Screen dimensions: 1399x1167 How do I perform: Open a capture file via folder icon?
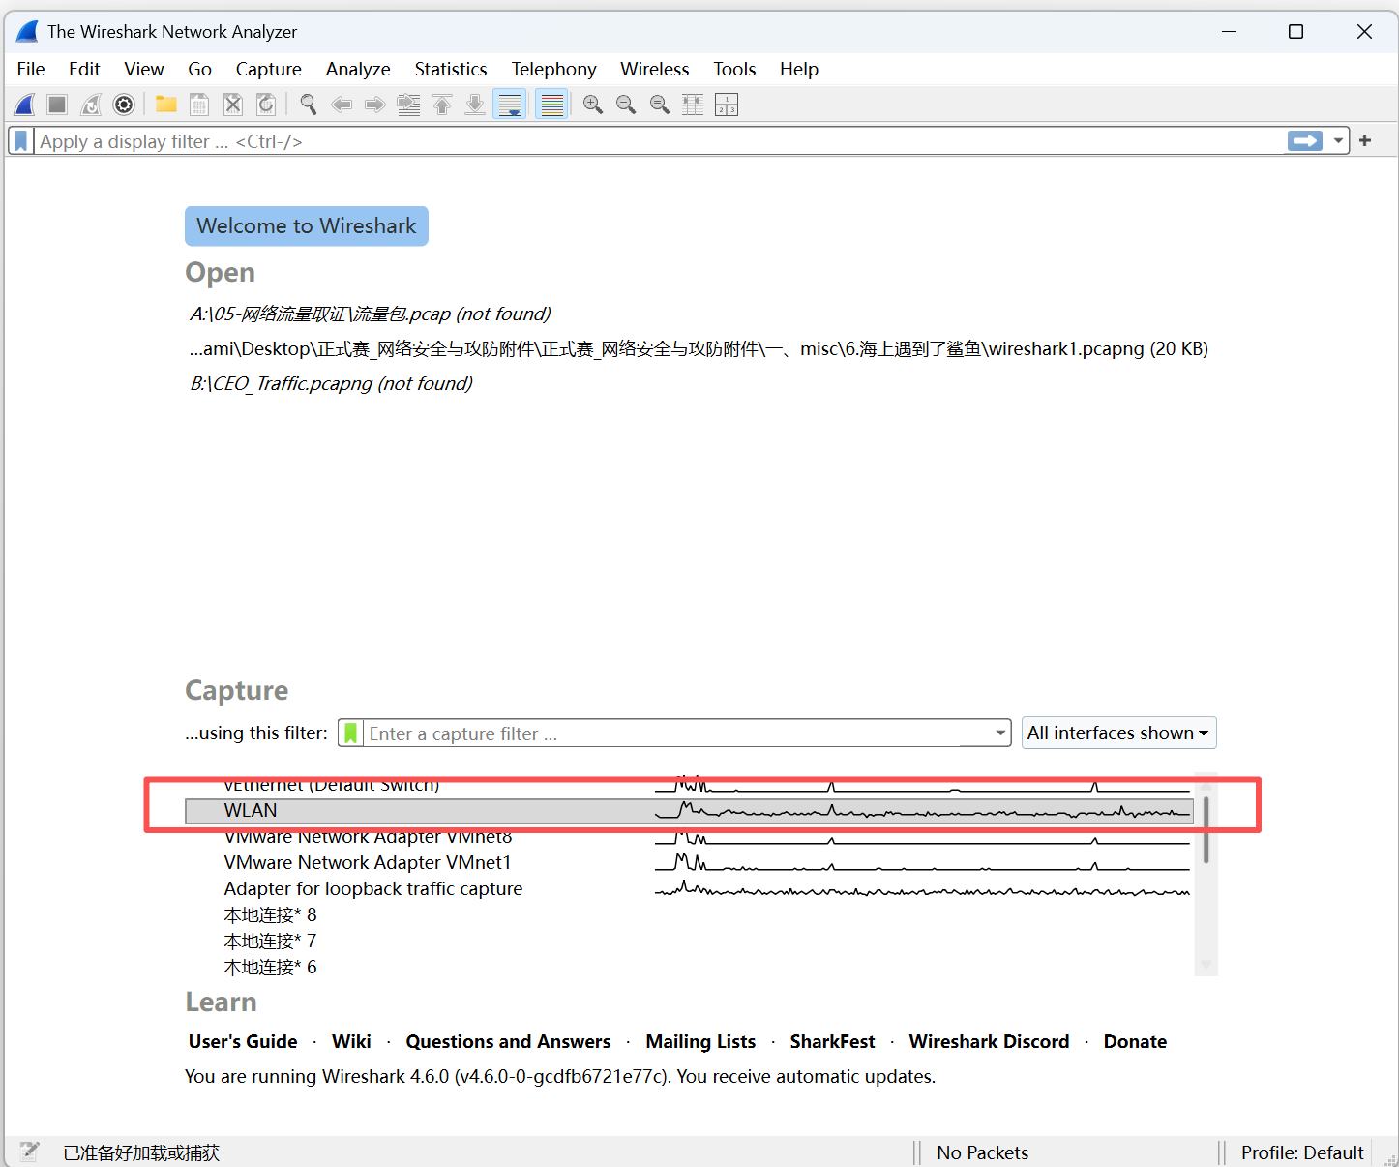tap(166, 105)
